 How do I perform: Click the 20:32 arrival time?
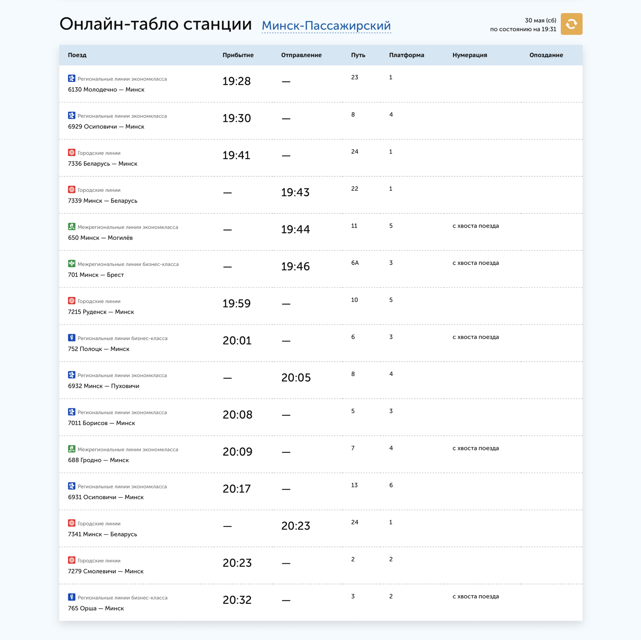[237, 600]
